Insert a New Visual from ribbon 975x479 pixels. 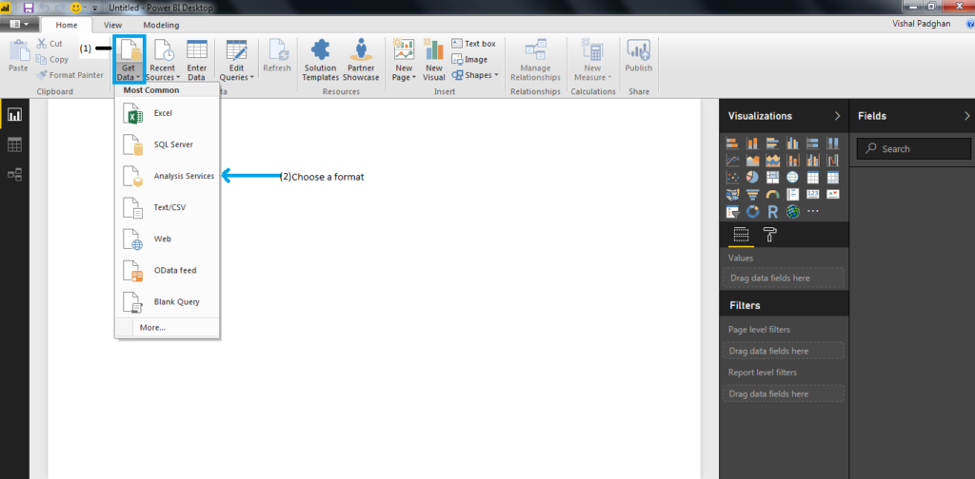(x=434, y=59)
